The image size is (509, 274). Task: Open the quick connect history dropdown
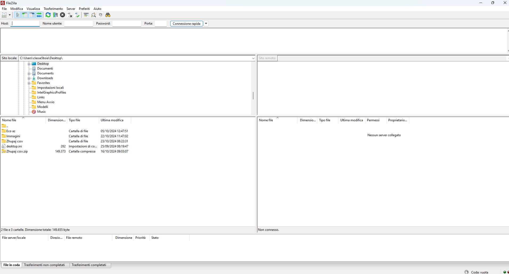click(206, 23)
